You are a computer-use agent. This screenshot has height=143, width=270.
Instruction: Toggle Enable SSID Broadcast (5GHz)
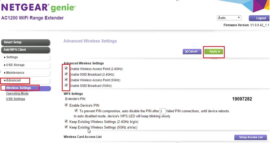pyautogui.click(x=66, y=85)
